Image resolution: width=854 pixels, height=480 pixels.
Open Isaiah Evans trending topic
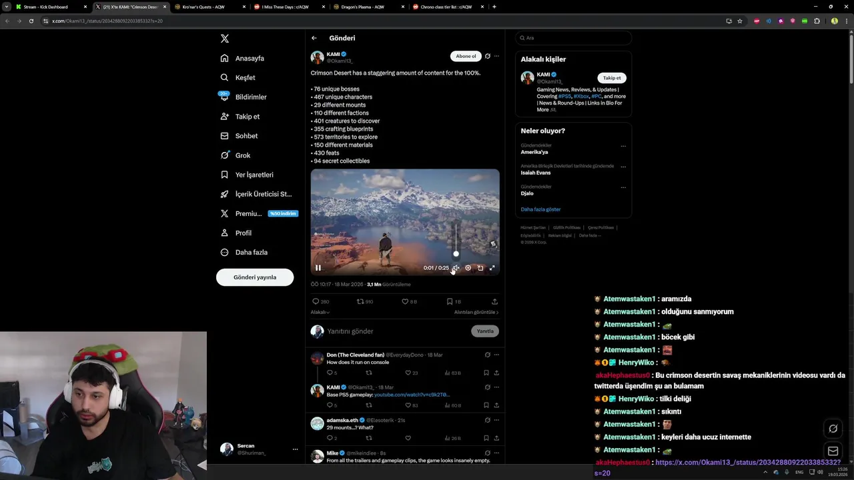click(x=536, y=173)
